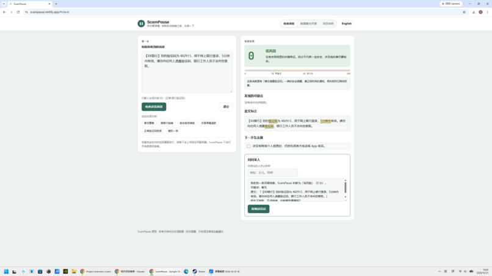Switch to the 检查消息 navigation tab
492x276 pixels.
(x=289, y=24)
